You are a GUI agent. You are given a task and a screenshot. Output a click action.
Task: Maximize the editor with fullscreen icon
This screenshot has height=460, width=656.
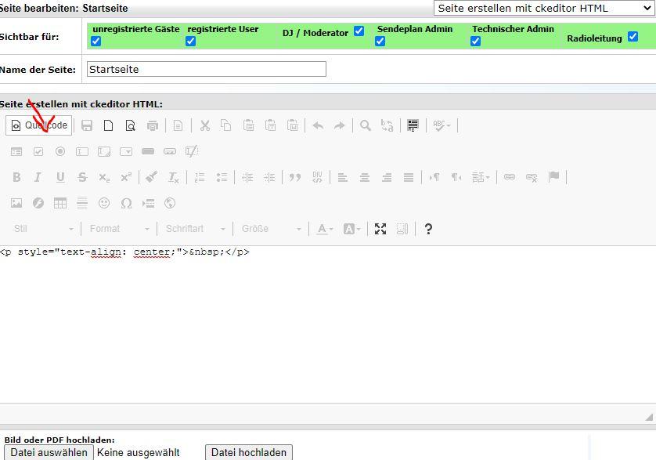coord(380,229)
